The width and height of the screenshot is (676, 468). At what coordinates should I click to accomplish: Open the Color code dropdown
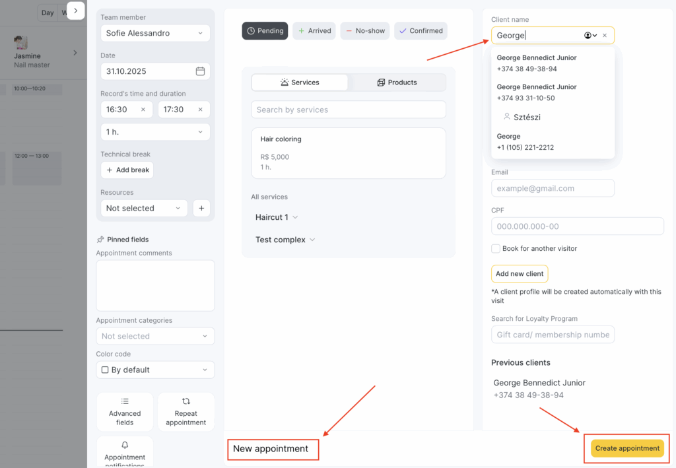click(x=155, y=370)
